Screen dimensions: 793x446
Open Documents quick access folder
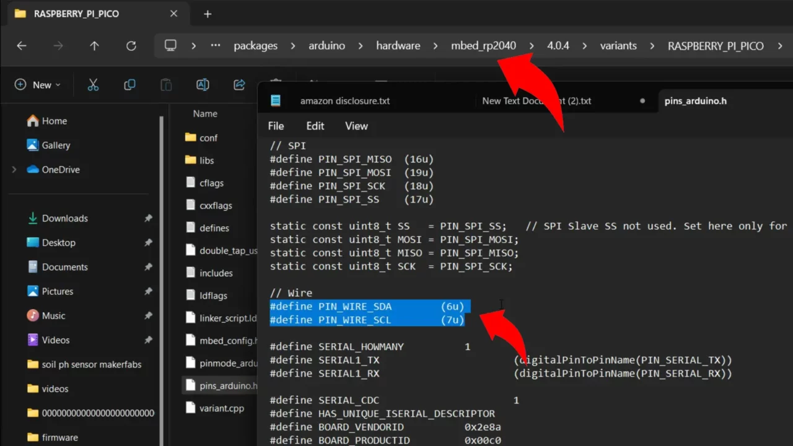pos(58,267)
